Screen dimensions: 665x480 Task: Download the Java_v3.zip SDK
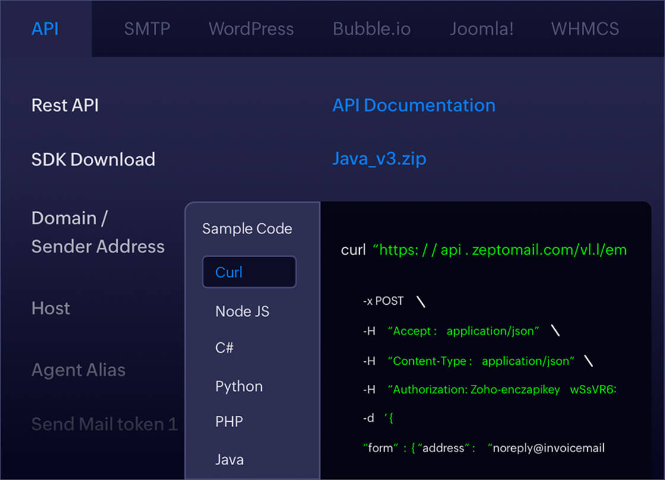[x=379, y=159]
